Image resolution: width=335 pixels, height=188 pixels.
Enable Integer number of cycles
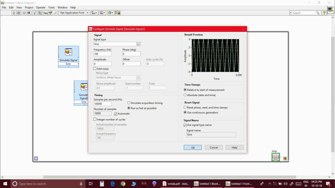tap(95, 119)
